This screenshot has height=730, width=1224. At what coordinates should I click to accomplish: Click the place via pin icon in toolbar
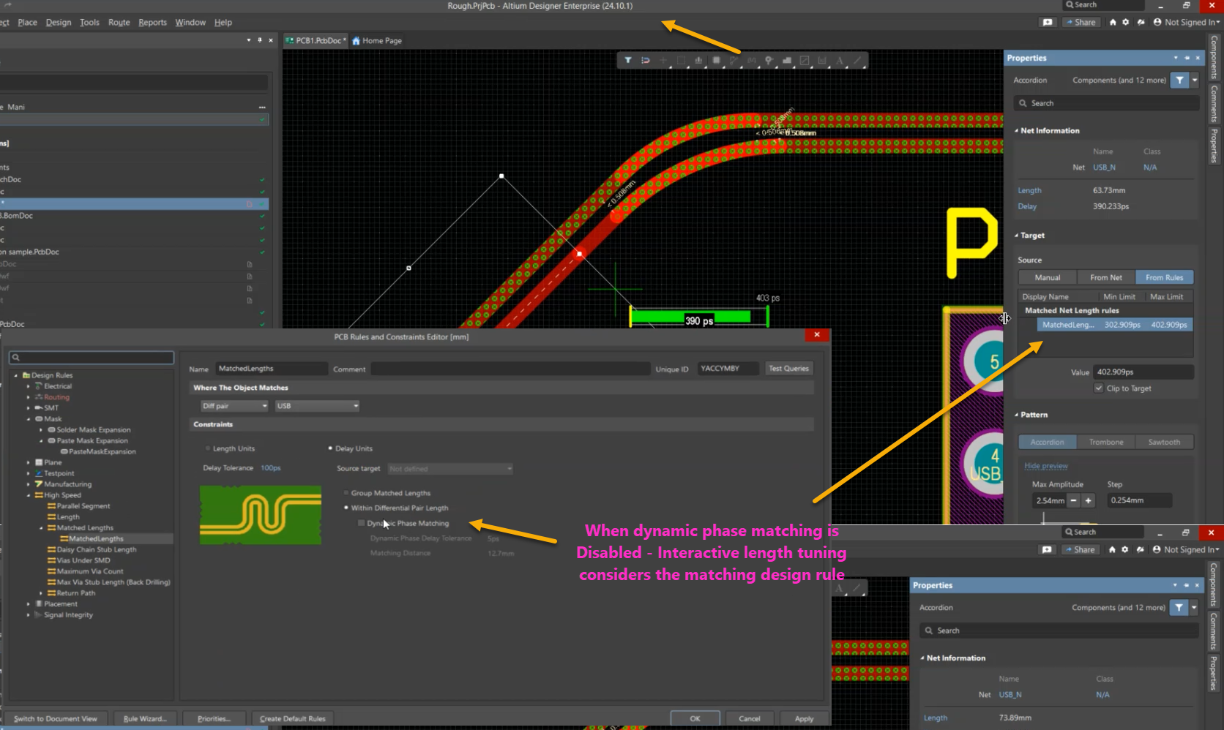(769, 61)
